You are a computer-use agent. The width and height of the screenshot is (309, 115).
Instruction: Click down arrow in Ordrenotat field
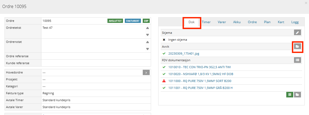click(147, 49)
